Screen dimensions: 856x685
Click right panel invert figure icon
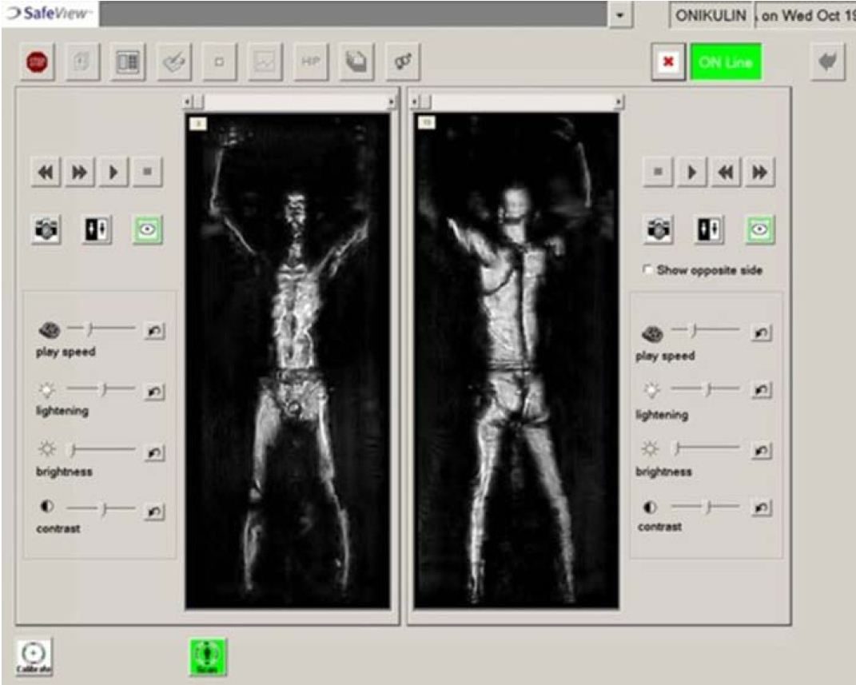[710, 229]
